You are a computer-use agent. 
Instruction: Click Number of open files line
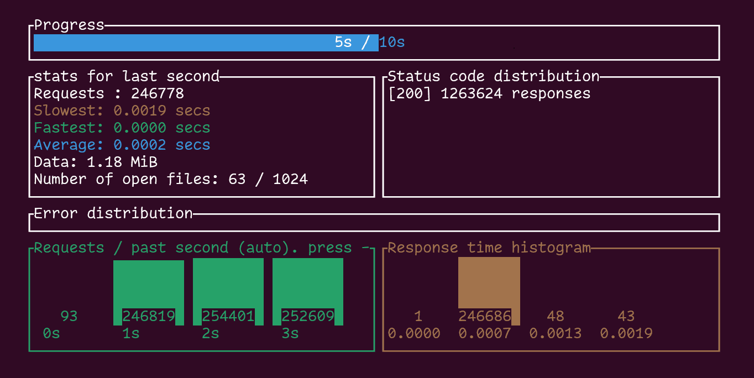coord(171,179)
